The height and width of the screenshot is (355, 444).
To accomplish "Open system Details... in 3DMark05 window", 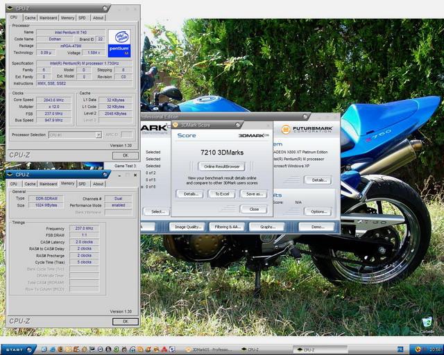I will coord(318,180).
